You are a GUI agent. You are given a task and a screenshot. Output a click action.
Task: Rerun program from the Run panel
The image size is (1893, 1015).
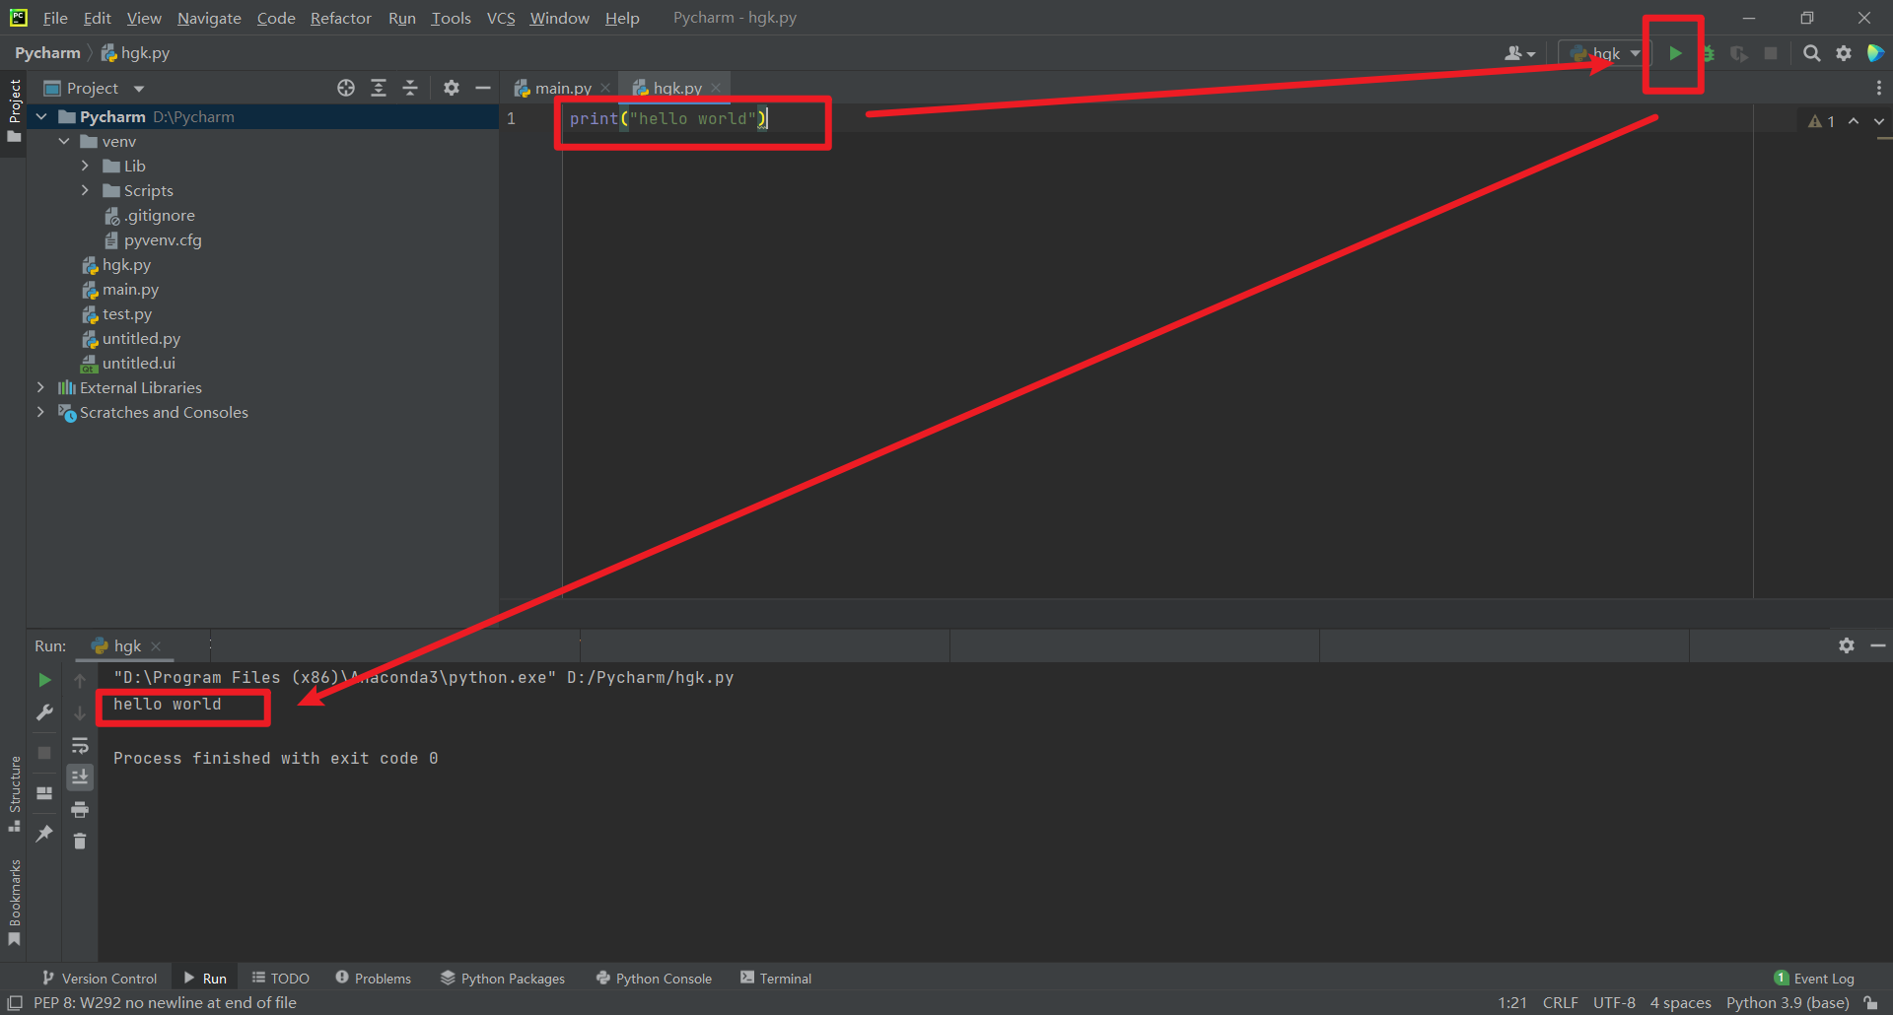(43, 679)
